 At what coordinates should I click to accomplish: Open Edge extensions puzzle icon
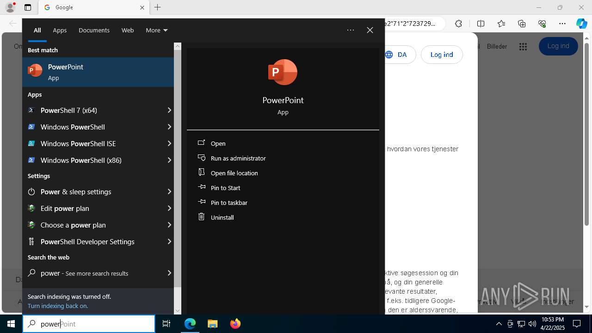click(458, 24)
